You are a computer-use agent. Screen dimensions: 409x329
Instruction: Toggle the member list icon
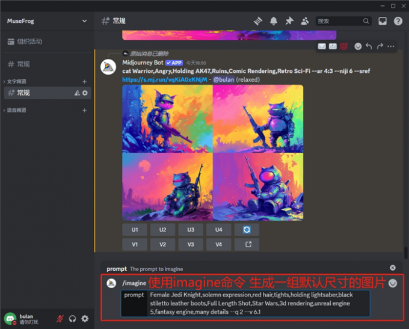[305, 21]
